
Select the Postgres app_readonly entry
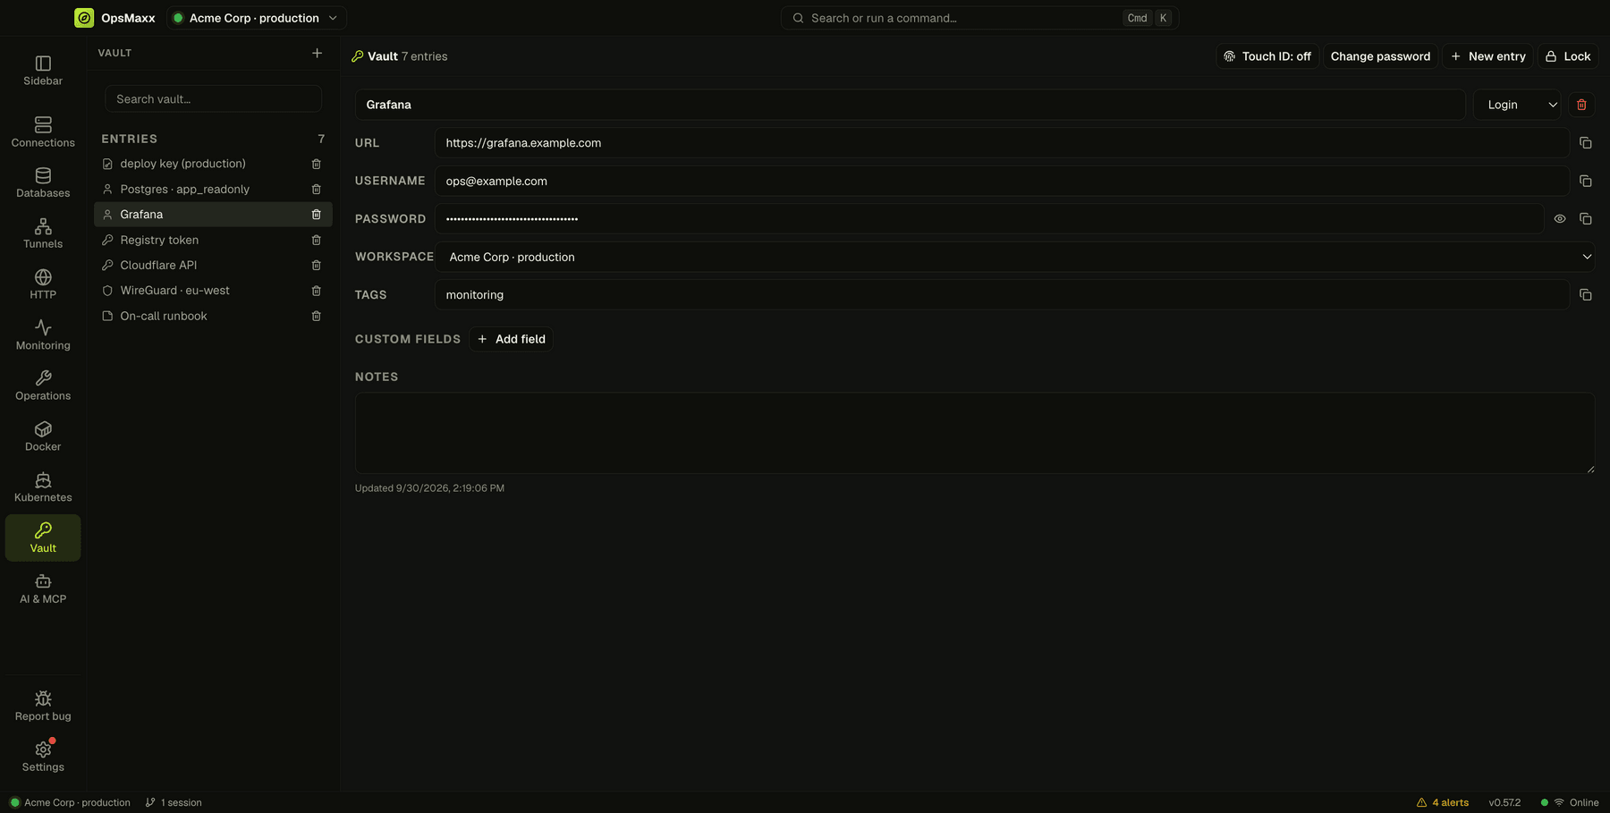213,190
